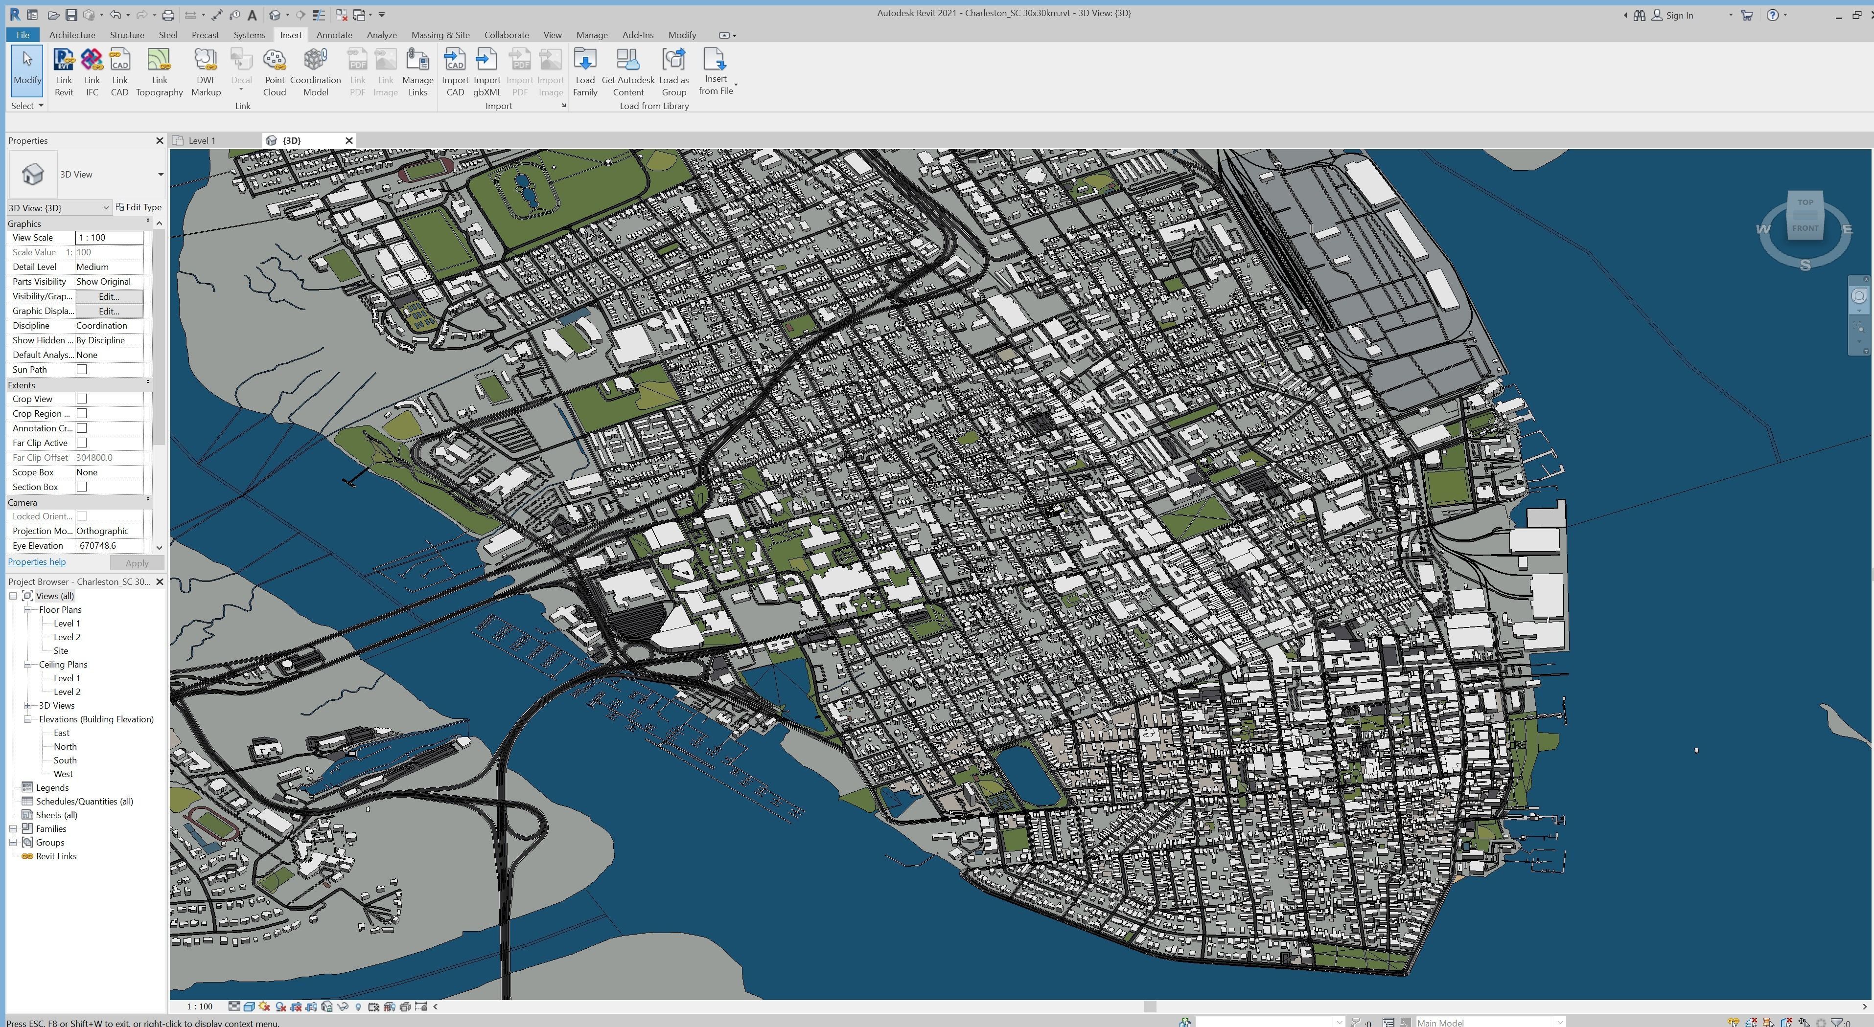The height and width of the screenshot is (1027, 1874).
Task: Click the view scale 1 : 100 button in view control bar
Action: 199,1006
